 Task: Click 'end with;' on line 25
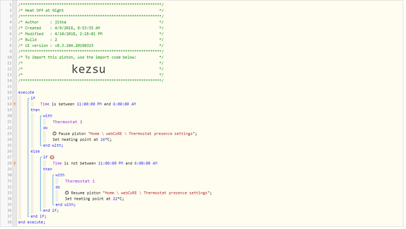[x=53, y=146]
